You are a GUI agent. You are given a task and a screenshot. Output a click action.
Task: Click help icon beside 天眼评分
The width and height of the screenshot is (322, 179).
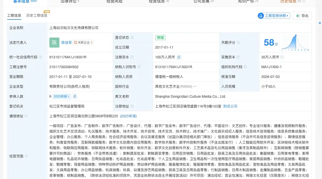click(238, 43)
